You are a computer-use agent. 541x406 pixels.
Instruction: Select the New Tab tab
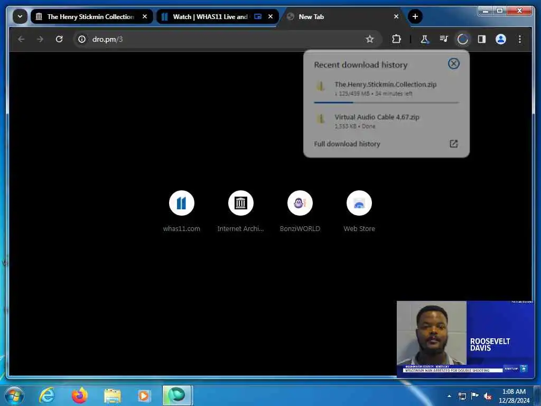(343, 16)
